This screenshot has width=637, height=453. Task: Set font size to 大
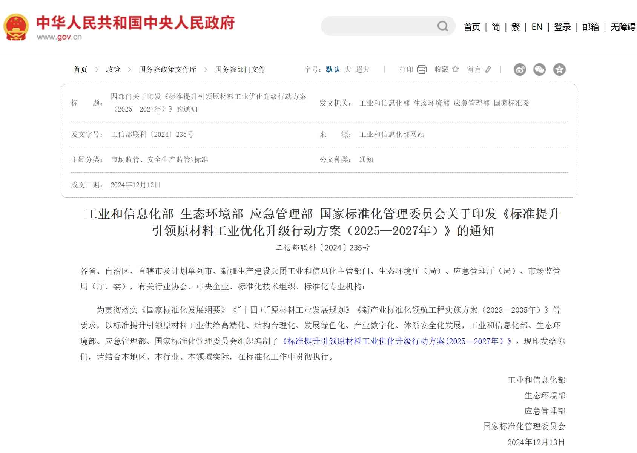coord(347,70)
